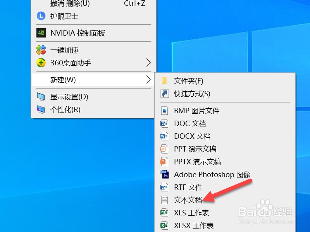
Task: Click the BMP image file icon
Action: (x=164, y=111)
